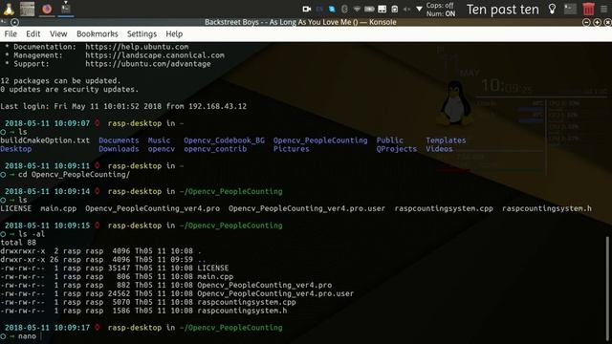Click the 'Ten past ten' fuzzy clock
612x344 pixels.
click(503, 10)
